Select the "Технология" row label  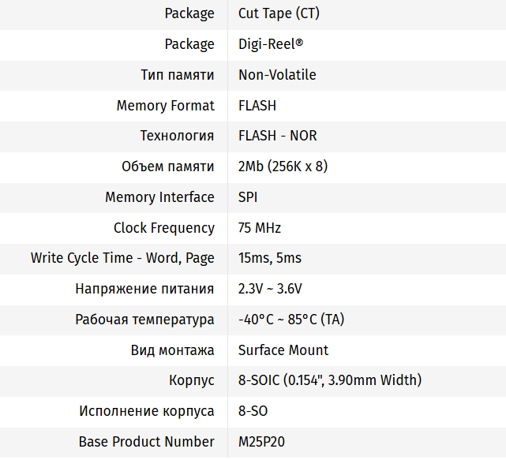[x=177, y=136]
